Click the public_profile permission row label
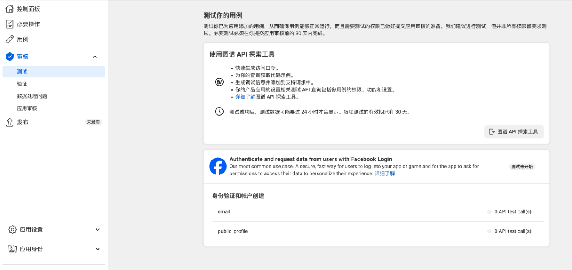 tap(233, 231)
